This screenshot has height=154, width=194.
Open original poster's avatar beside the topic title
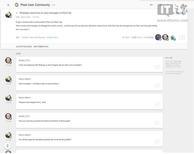[x=8, y=15]
